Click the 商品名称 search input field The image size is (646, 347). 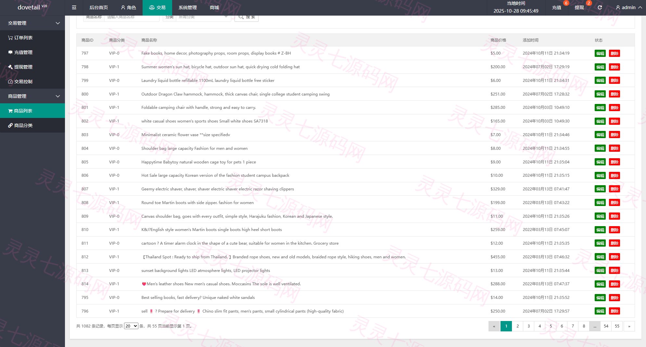[x=132, y=18]
